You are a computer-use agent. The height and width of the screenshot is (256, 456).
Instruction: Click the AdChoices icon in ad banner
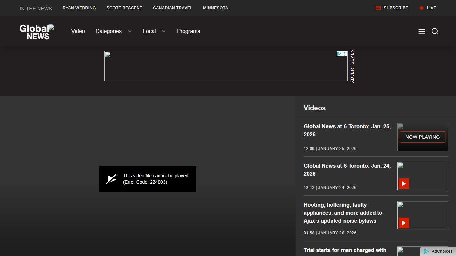tap(339, 54)
